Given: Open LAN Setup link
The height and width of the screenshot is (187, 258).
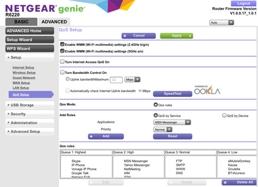Looking at the screenshot, I should 21,88.
